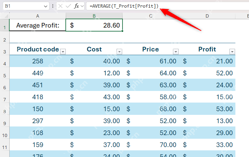The image size is (249, 157).
Task: Click the Price header text
Action: click(x=150, y=49)
